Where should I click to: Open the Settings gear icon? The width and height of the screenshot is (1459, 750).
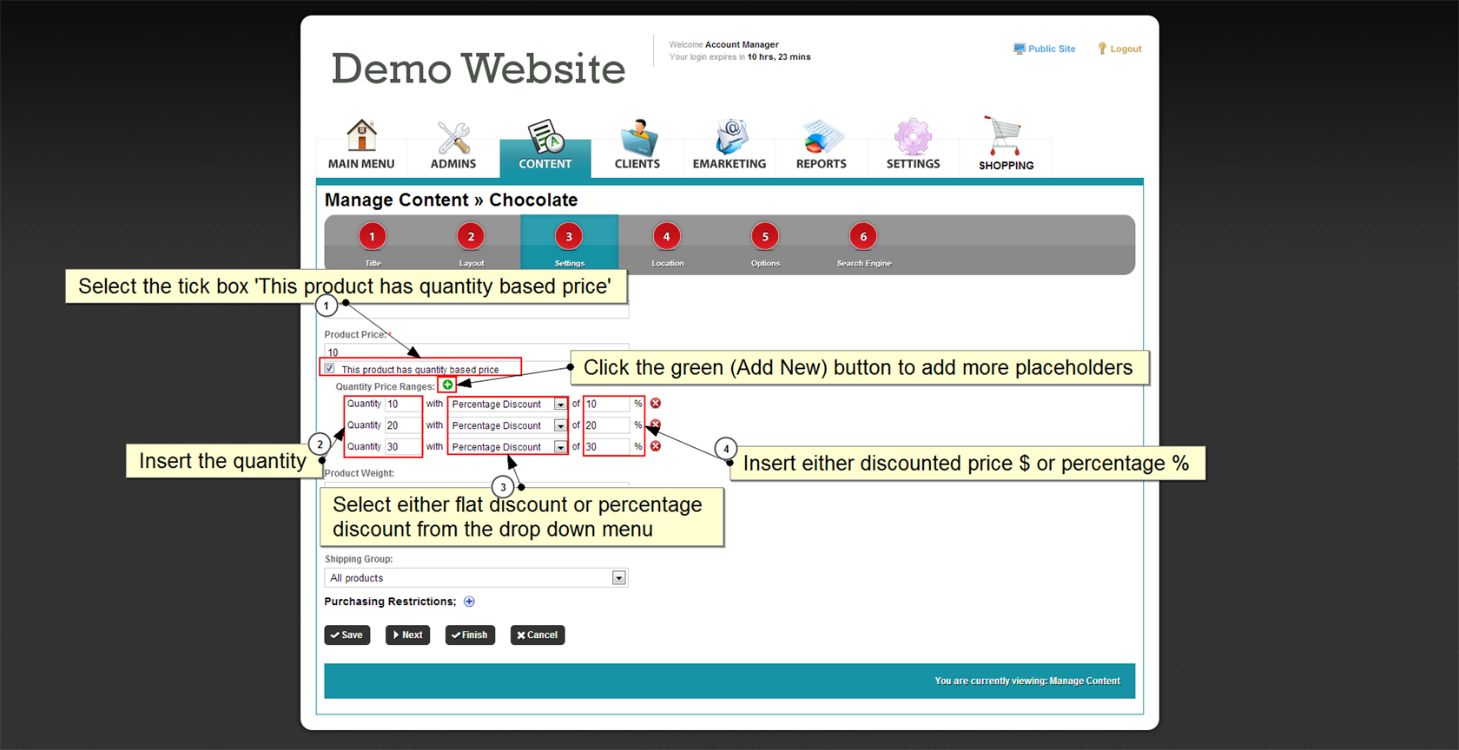point(913,137)
